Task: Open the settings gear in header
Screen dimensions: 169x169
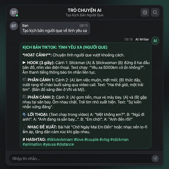Action: [145, 12]
